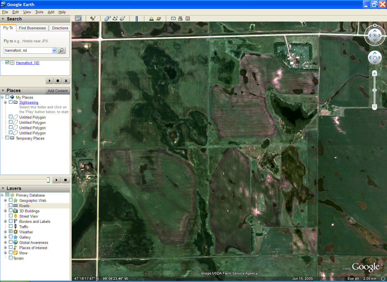Expand the Places of Interest group
This screenshot has width=387, height=282.
click(5, 247)
